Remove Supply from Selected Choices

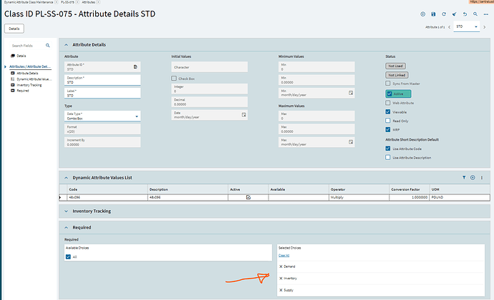point(281,290)
